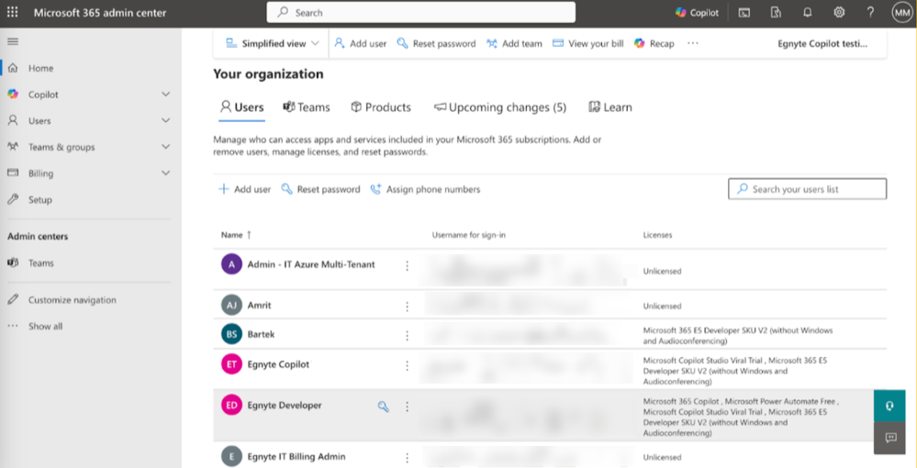This screenshot has width=917, height=468.
Task: Open the MM account avatar menu
Action: (901, 12)
